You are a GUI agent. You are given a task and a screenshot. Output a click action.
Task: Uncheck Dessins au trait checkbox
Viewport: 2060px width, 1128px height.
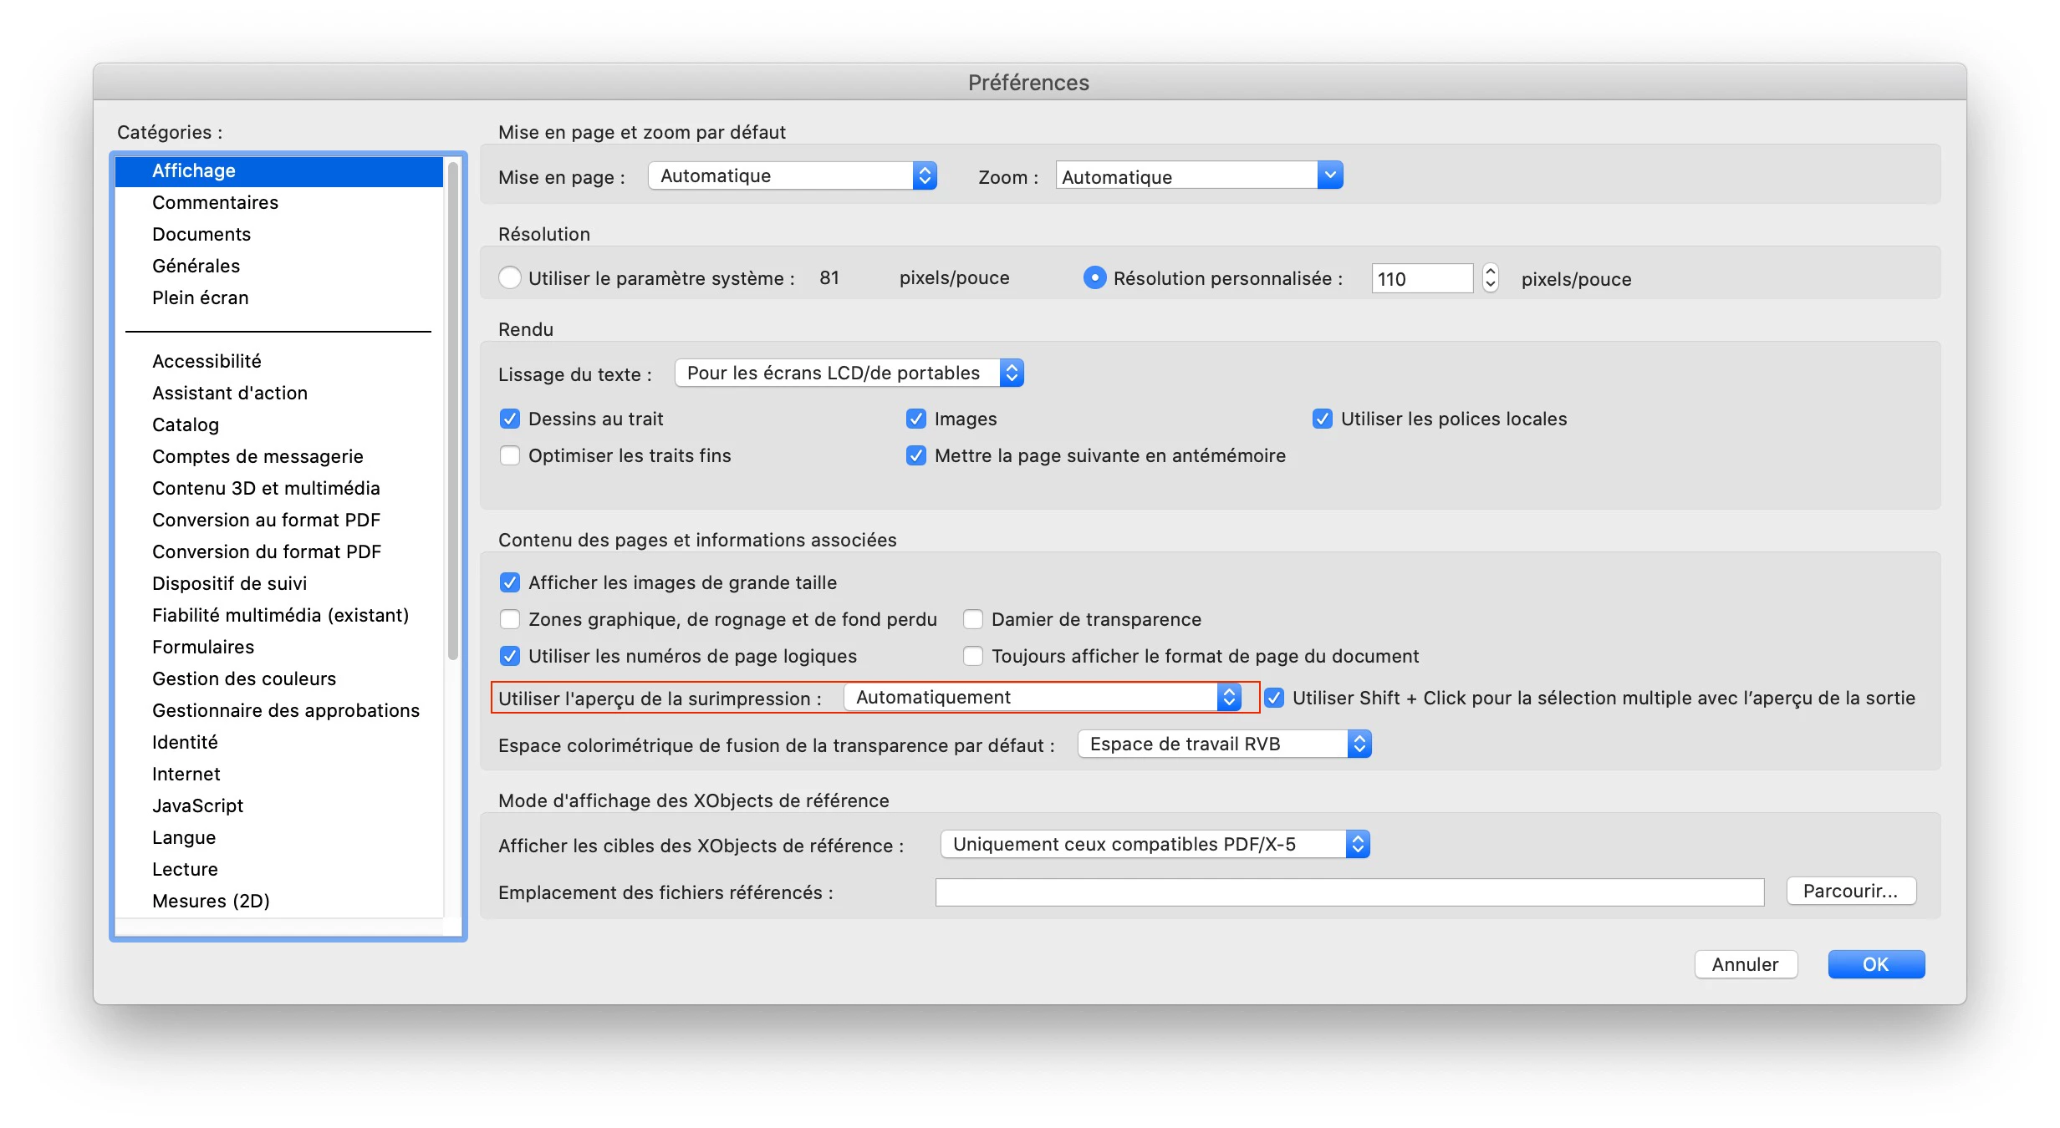(510, 419)
